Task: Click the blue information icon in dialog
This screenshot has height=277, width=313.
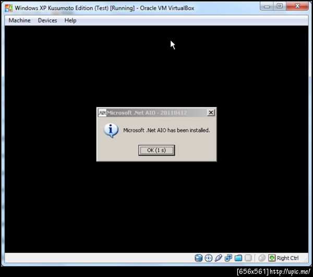Action: (x=111, y=130)
